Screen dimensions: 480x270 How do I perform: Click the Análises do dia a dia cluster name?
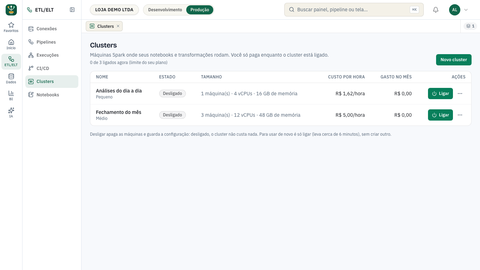click(119, 91)
